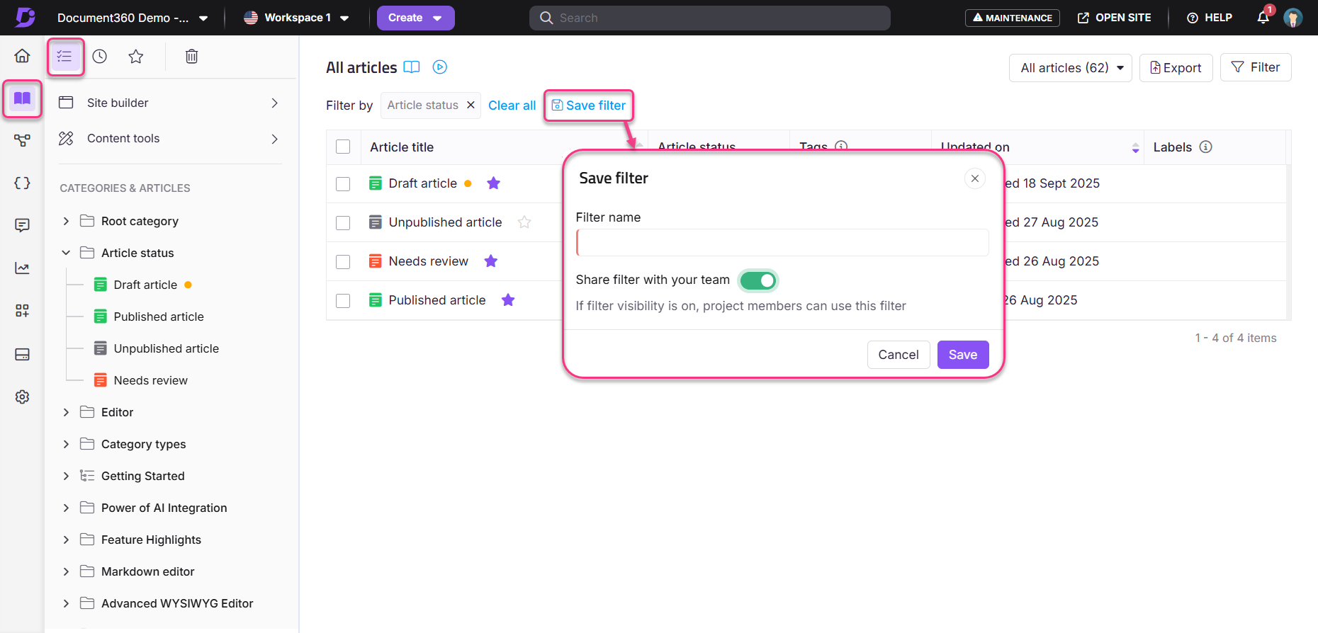Click the Clear all link
The width and height of the screenshot is (1318, 633).
512,105
